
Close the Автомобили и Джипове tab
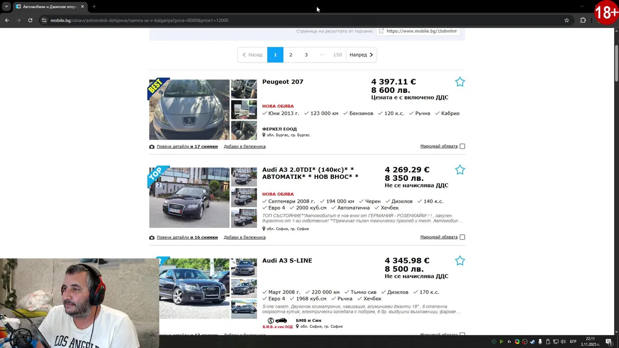pos(82,7)
